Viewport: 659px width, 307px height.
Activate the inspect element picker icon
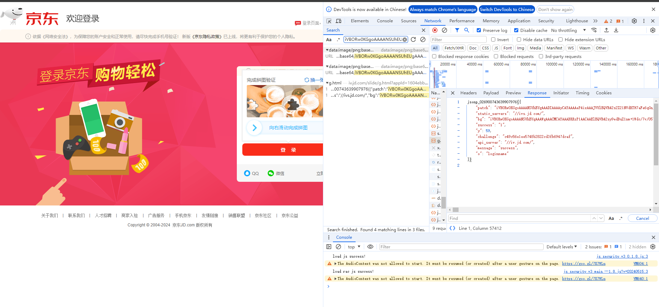pos(329,21)
